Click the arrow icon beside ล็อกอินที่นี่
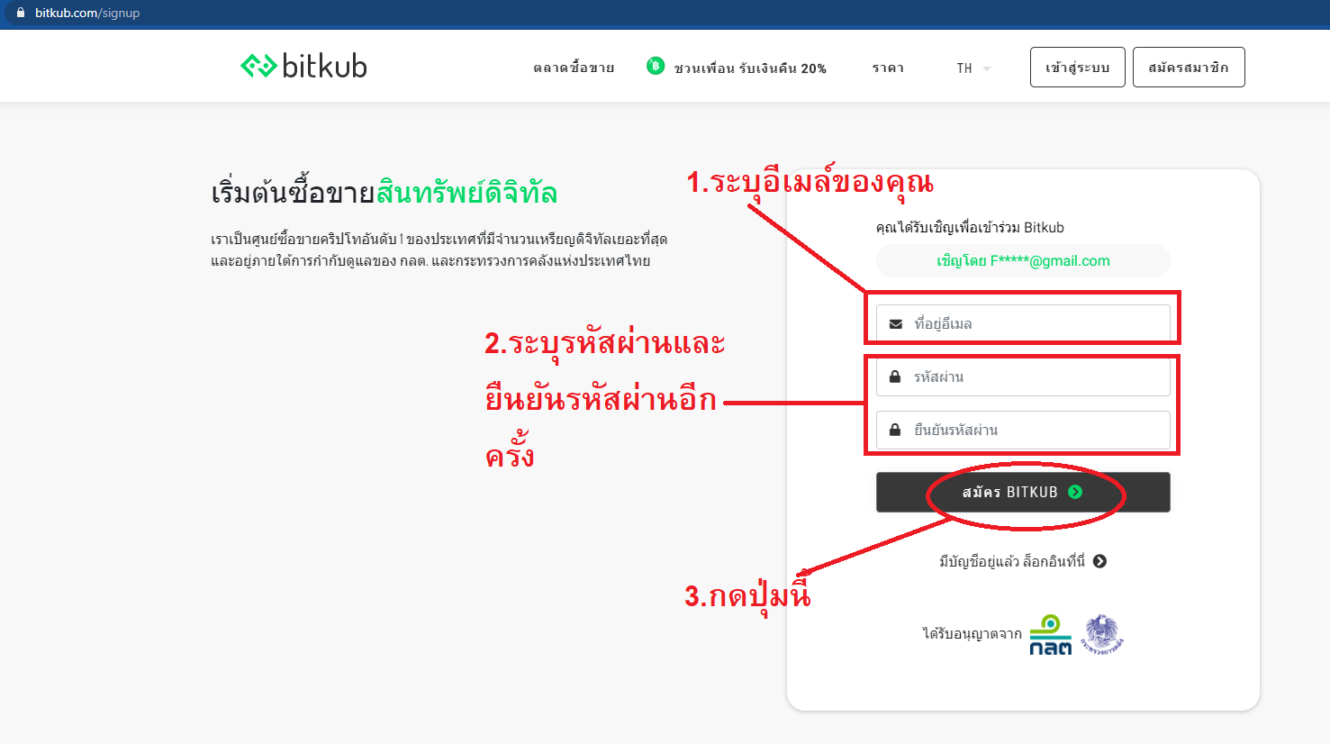This screenshot has height=744, width=1330. tap(1099, 561)
